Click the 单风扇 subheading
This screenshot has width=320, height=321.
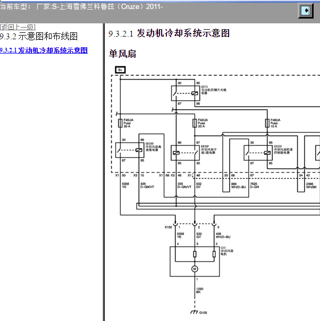click(x=122, y=54)
